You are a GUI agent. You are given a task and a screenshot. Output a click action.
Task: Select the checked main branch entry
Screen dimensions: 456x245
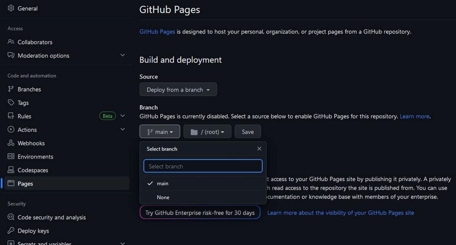162,183
